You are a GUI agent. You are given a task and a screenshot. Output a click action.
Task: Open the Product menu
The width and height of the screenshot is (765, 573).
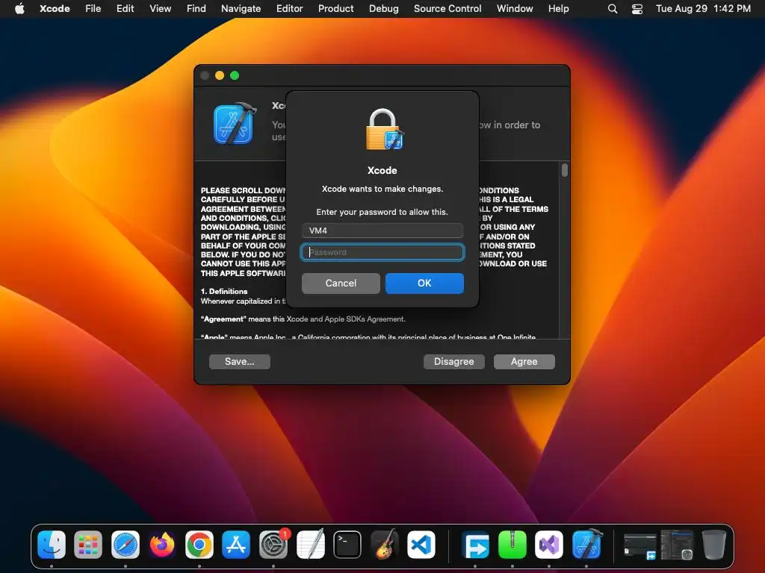pos(335,9)
